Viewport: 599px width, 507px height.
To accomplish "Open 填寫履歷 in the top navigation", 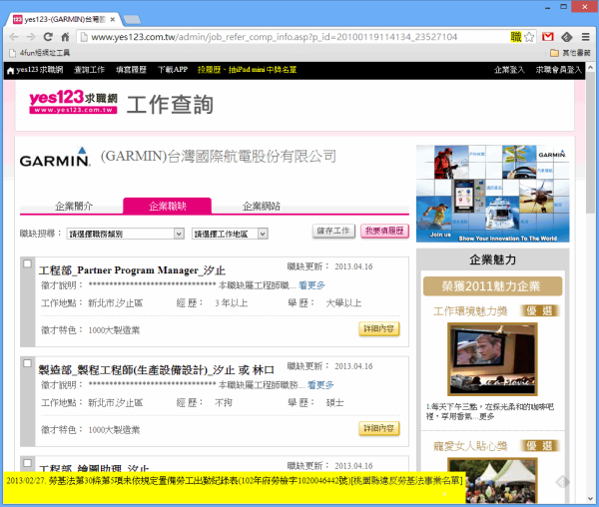I will pos(131,70).
